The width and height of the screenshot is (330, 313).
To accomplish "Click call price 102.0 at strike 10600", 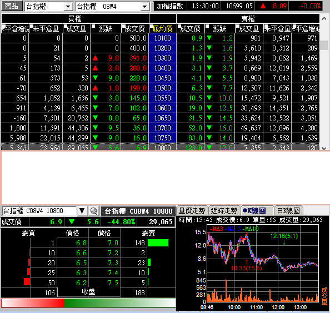I will [x=135, y=108].
